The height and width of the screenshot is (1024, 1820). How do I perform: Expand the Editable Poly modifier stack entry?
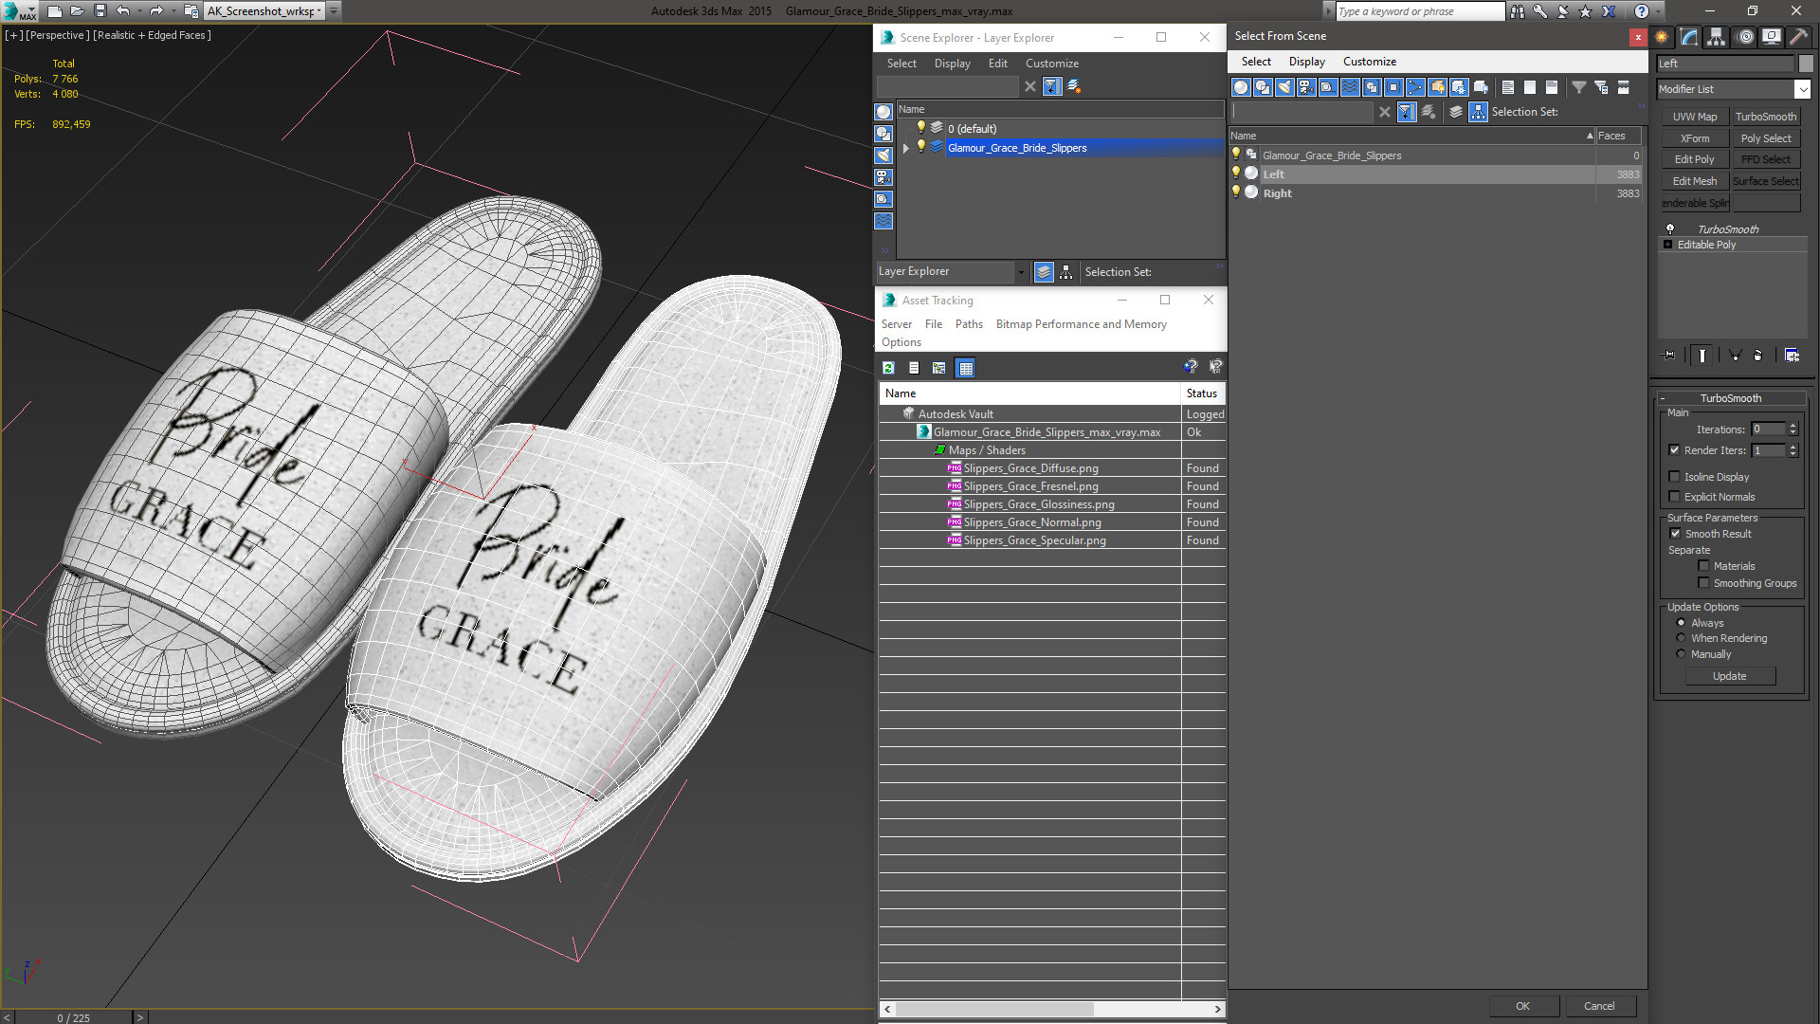coord(1667,245)
